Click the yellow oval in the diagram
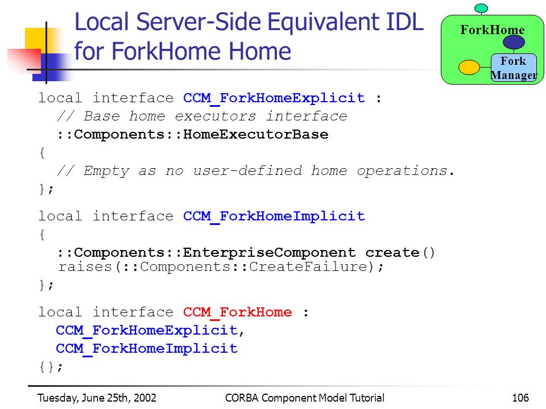 coord(469,67)
